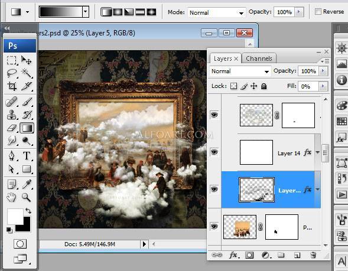348x271 pixels.
Task: Open options bar Opacity slider arrow
Action: [299, 12]
